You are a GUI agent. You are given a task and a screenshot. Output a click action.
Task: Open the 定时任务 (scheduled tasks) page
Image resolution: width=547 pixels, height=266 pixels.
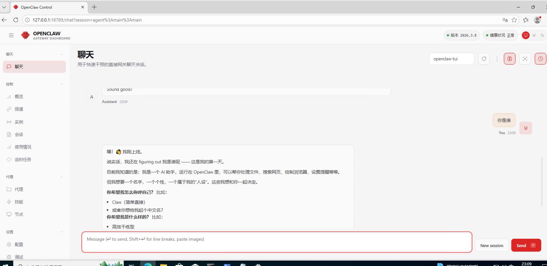pyautogui.click(x=23, y=159)
